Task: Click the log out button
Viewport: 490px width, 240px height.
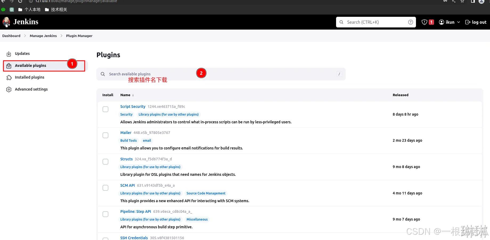Action: click(x=476, y=22)
